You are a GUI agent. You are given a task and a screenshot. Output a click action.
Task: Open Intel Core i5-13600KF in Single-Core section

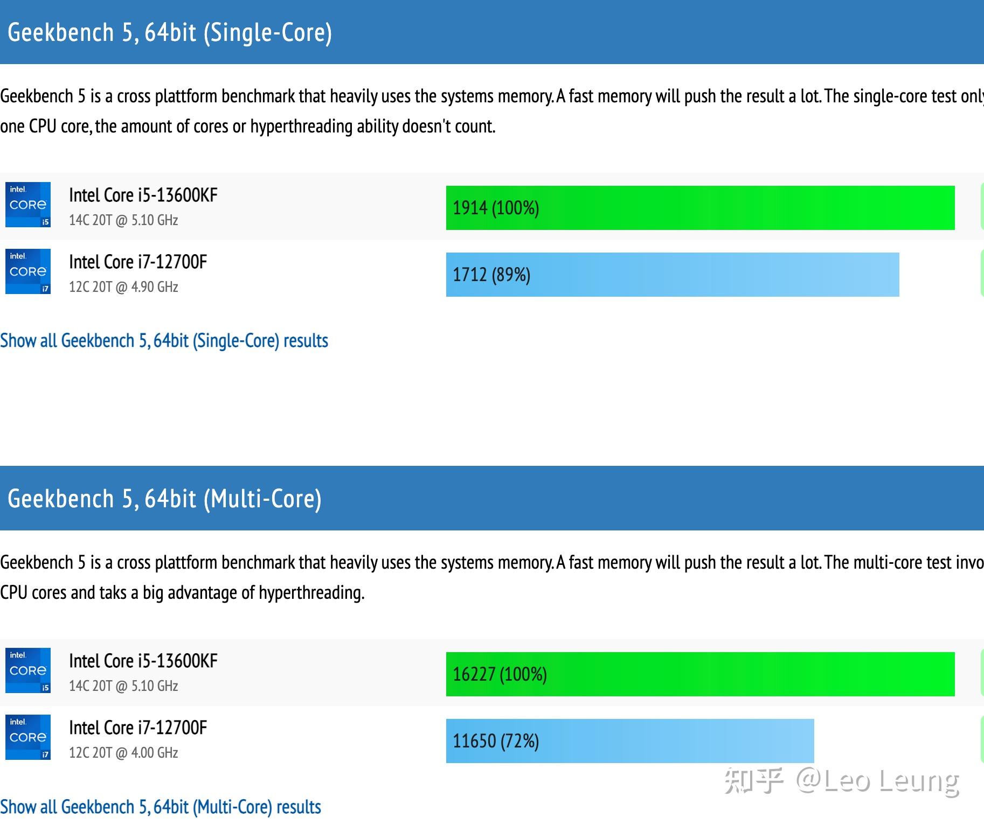(x=143, y=195)
